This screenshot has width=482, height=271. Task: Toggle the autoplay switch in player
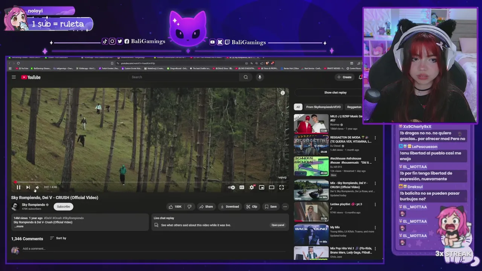tap(232, 187)
